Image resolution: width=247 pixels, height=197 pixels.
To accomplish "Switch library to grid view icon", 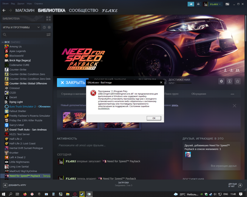I will click(48, 18).
